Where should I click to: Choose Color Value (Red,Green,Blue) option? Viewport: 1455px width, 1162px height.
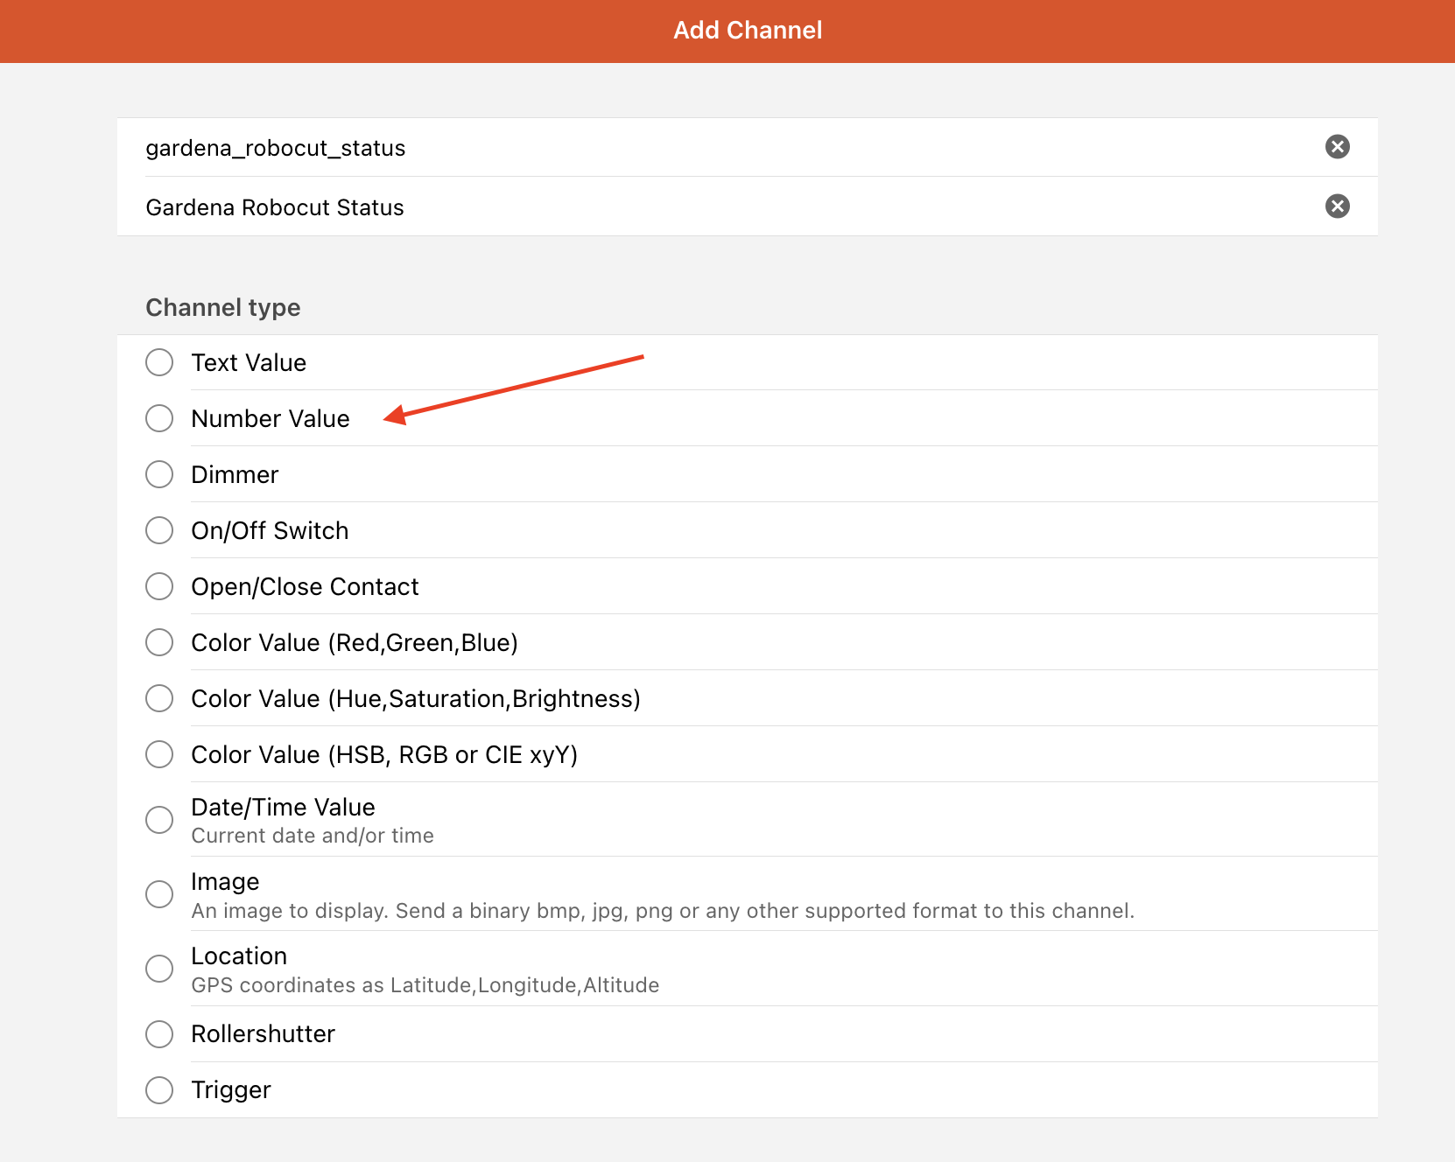[159, 642]
